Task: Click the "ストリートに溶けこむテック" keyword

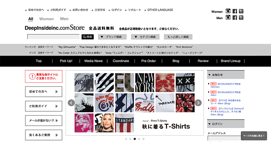Action: (x=162, y=53)
